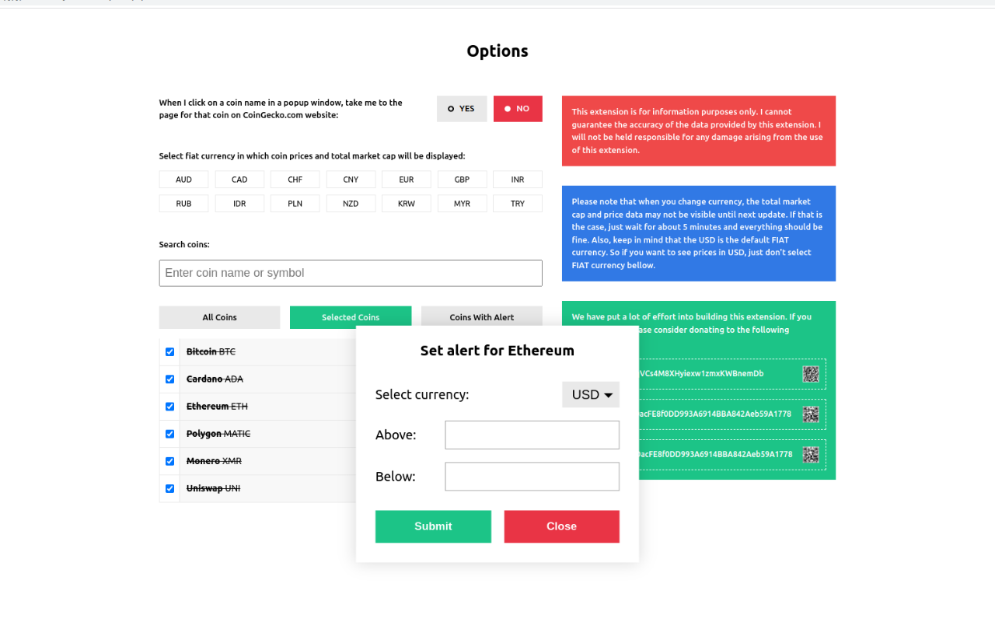Click QR code icon beside address ending 1778 in middle row
The width and height of the screenshot is (995, 622).
pyautogui.click(x=811, y=414)
